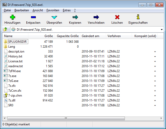Image resolution: width=166 pixels, height=129 pixels.
Task: Click the green plus Hinzufügen icon
Action: [12, 17]
